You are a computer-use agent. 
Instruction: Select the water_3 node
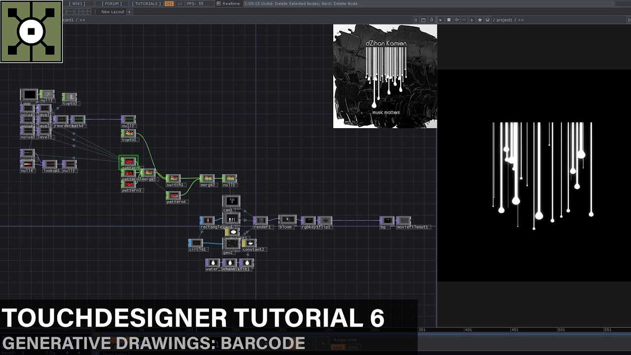point(212,263)
